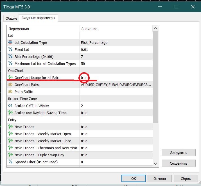This screenshot has width=201, height=186.
Task: Select the Входные параметры tab
Action: [x=38, y=18]
